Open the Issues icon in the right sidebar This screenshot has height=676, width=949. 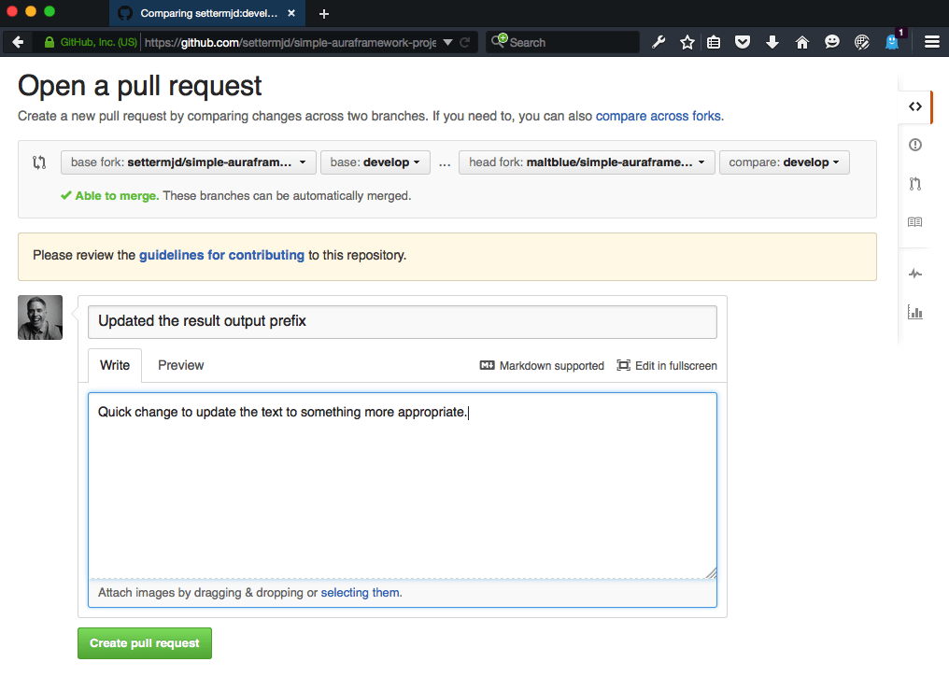[915, 145]
